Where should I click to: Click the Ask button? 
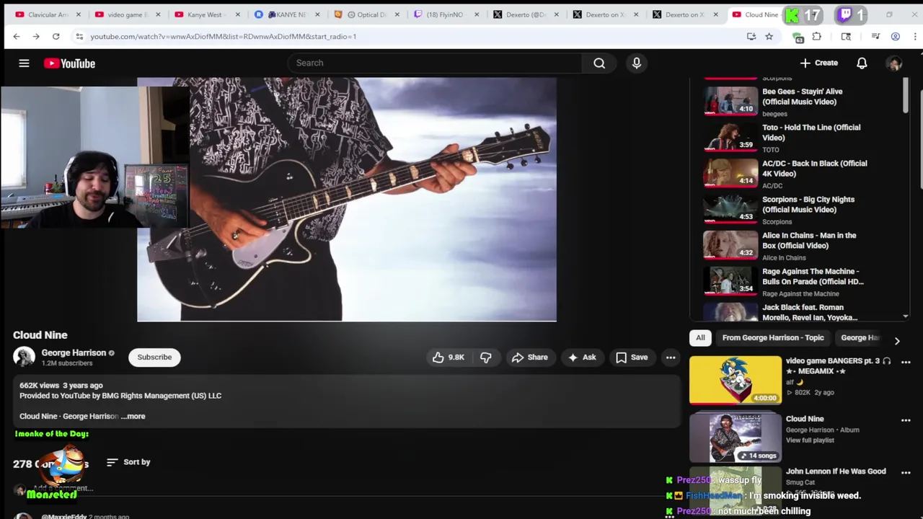coord(582,357)
